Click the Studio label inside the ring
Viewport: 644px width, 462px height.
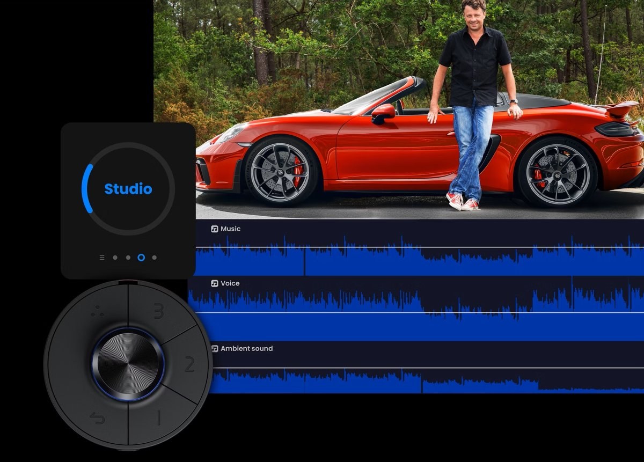(128, 189)
